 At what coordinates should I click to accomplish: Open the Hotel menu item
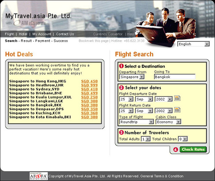[23, 34]
